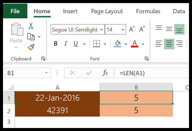Activate the Format Painter brush
Image resolution: width=192 pixels, height=131 pixels.
(x=31, y=47)
